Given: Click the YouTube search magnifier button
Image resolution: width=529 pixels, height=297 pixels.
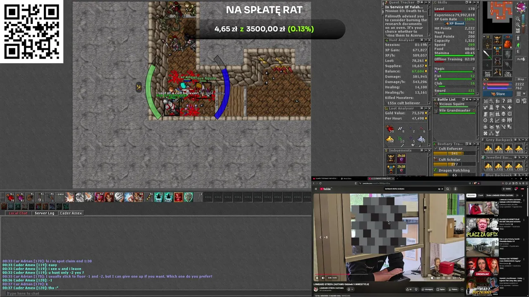Looking at the screenshot, I should click(448, 189).
